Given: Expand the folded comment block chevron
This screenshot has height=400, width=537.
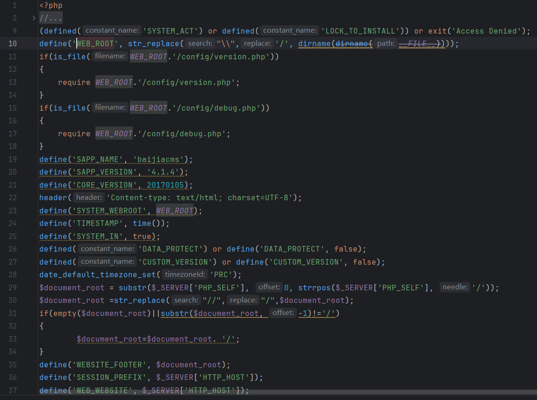Looking at the screenshot, I should click(x=34, y=18).
